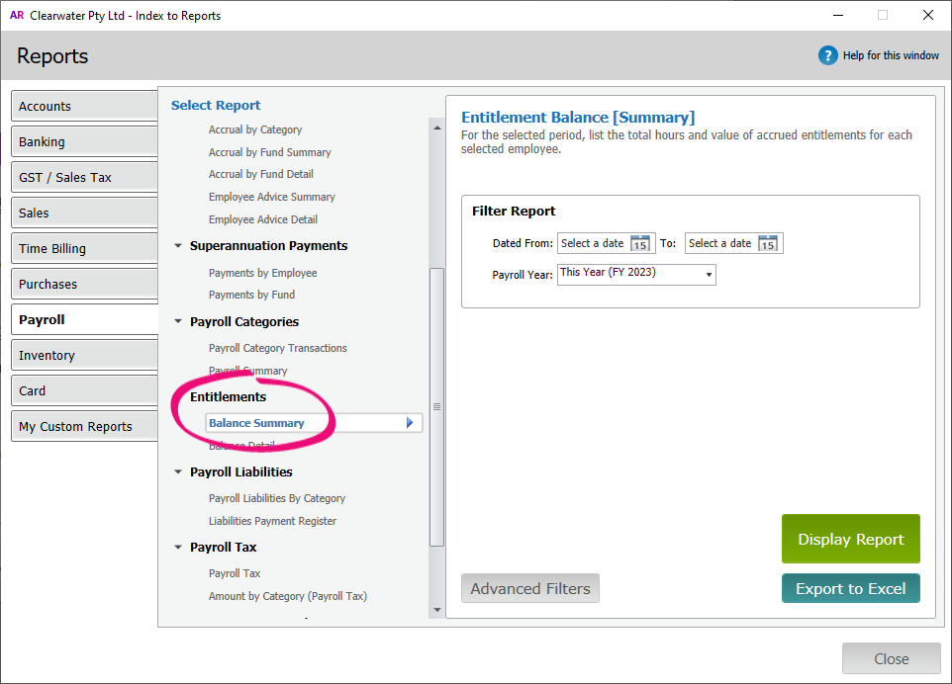Select Payroll Liabilities By Category report

pos(277,498)
